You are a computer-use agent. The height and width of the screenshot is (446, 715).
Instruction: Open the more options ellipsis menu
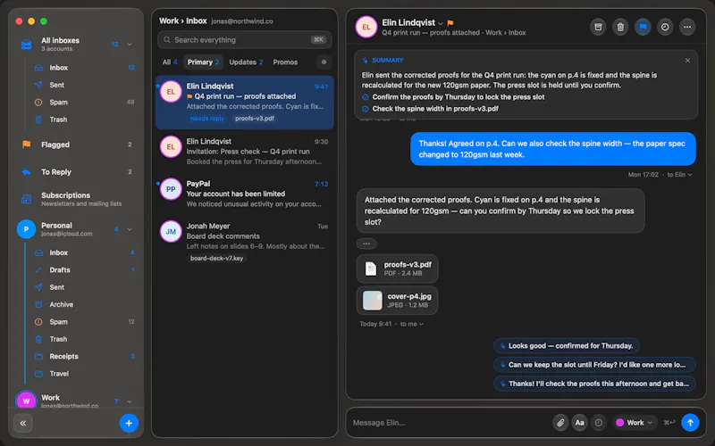coord(687,27)
